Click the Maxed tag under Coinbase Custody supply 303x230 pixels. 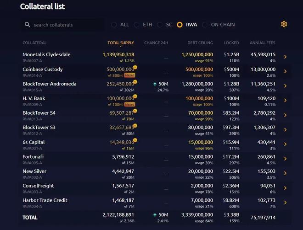click(129, 75)
